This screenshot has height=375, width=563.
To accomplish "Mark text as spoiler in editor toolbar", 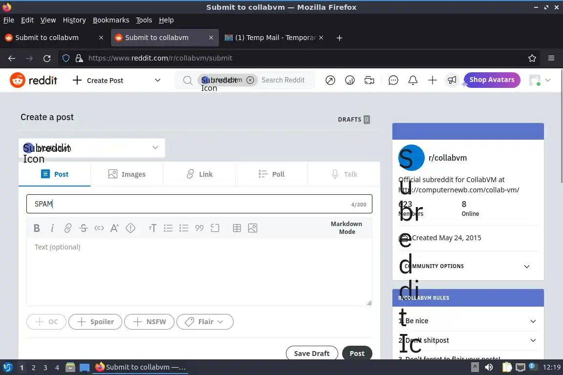I will pyautogui.click(x=130, y=228).
